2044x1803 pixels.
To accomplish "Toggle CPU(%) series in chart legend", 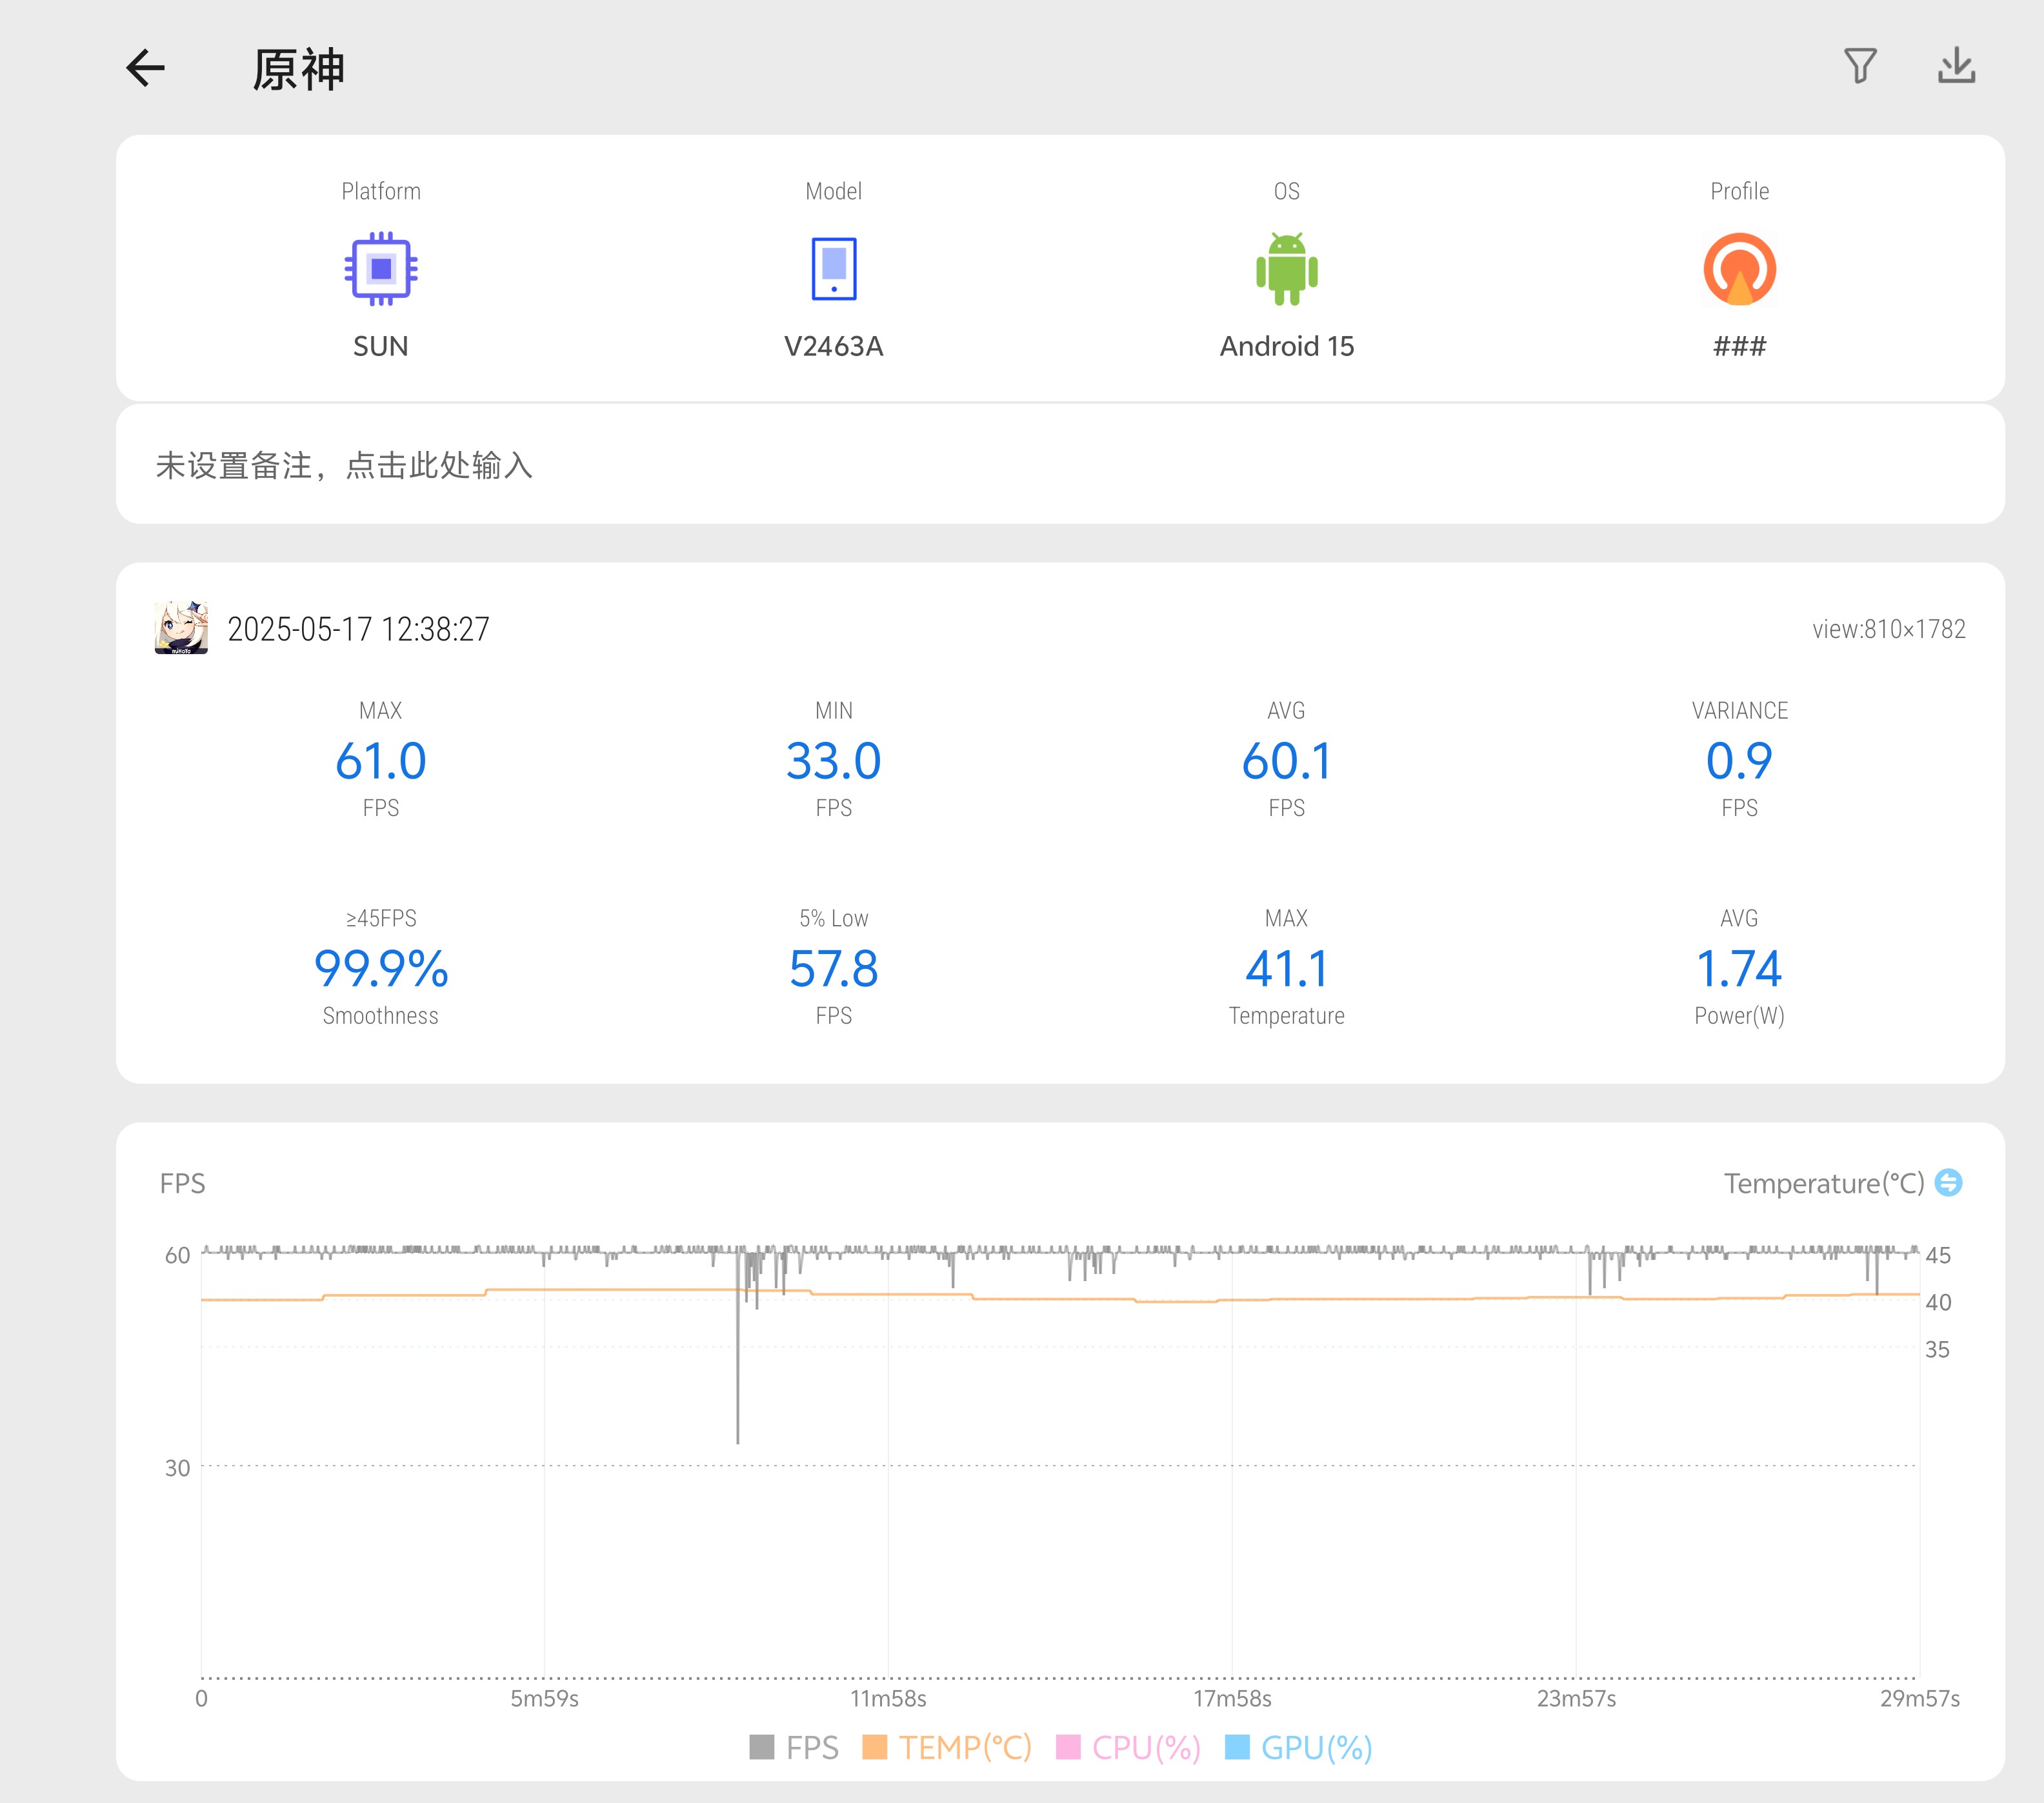I will pyautogui.click(x=1128, y=1747).
